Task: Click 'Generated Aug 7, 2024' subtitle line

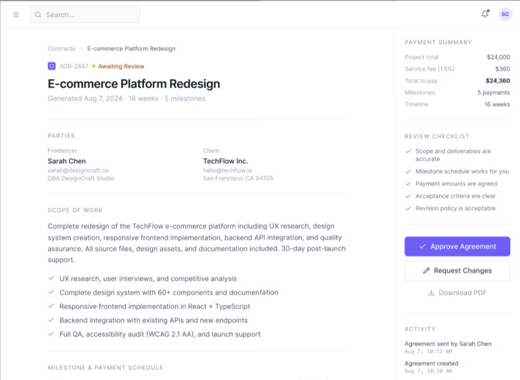Action: pyautogui.click(x=127, y=98)
